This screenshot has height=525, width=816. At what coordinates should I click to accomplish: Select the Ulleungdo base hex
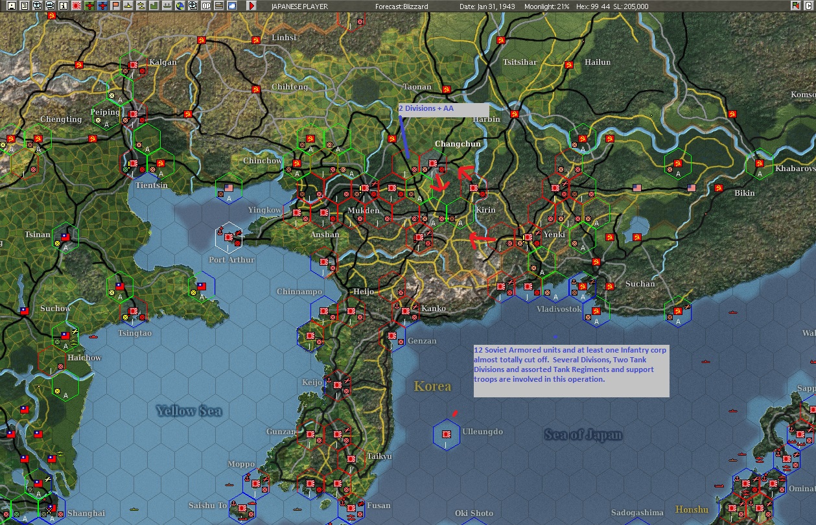click(x=447, y=434)
